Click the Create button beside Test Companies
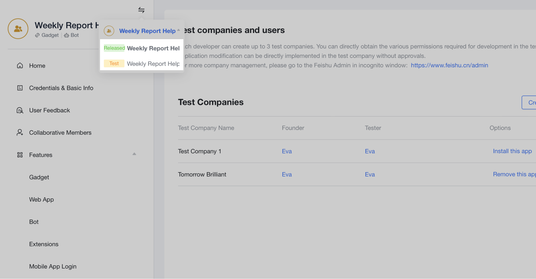This screenshot has width=536, height=279. 529,103
